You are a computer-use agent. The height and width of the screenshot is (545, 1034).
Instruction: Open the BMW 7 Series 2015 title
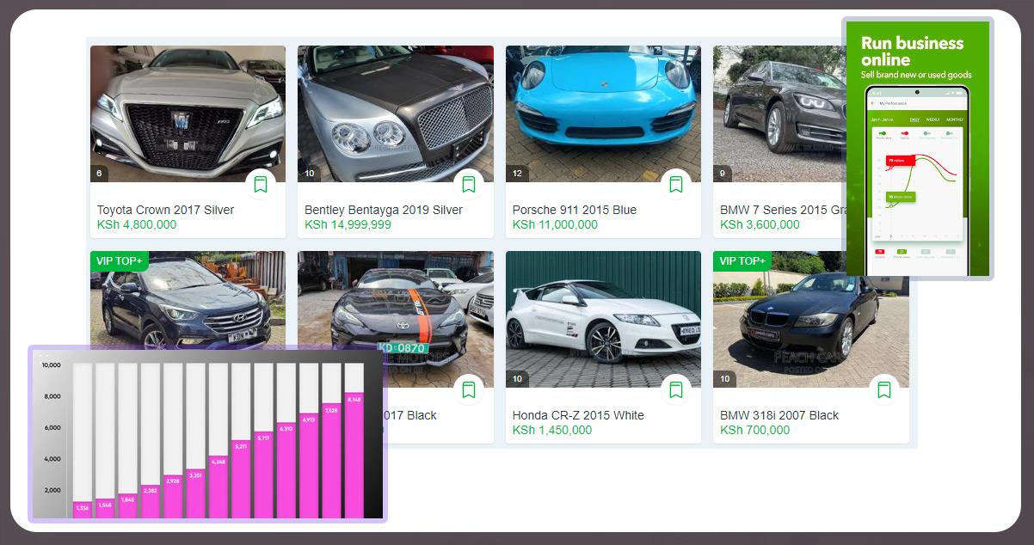tap(782, 210)
